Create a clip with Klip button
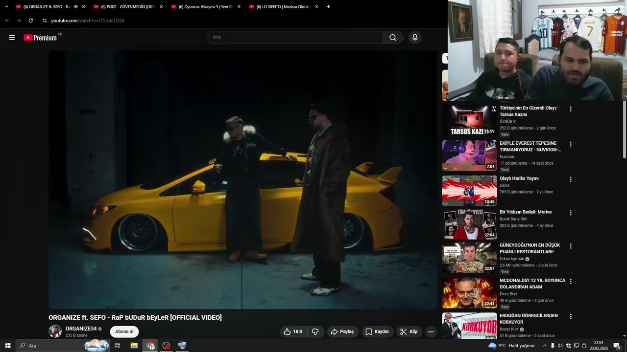 pos(409,331)
